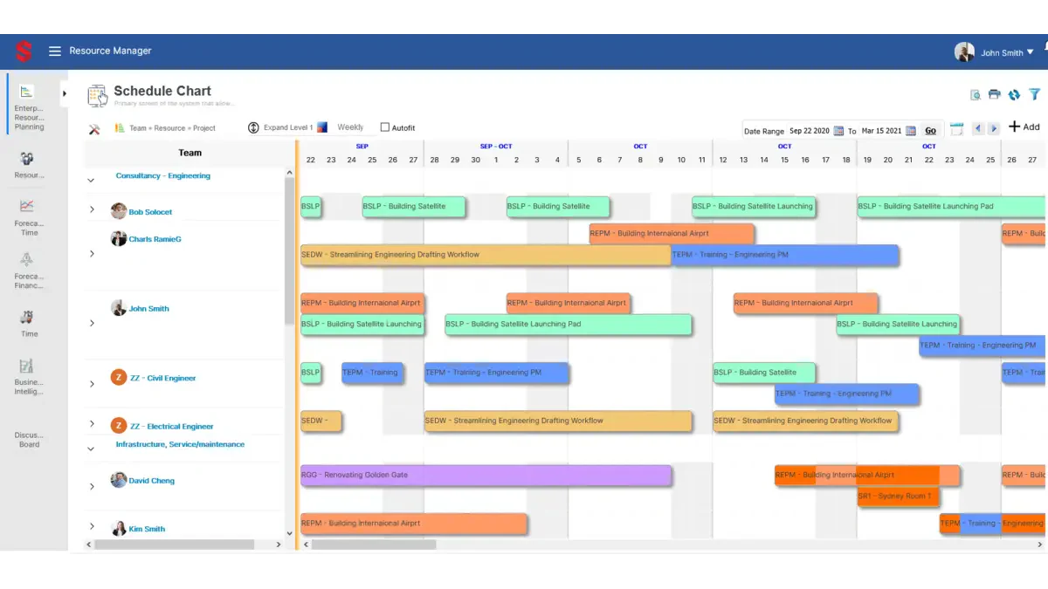This screenshot has width=1048, height=589.
Task: Expand the ZZ - Civil Engineer row
Action: (x=92, y=384)
